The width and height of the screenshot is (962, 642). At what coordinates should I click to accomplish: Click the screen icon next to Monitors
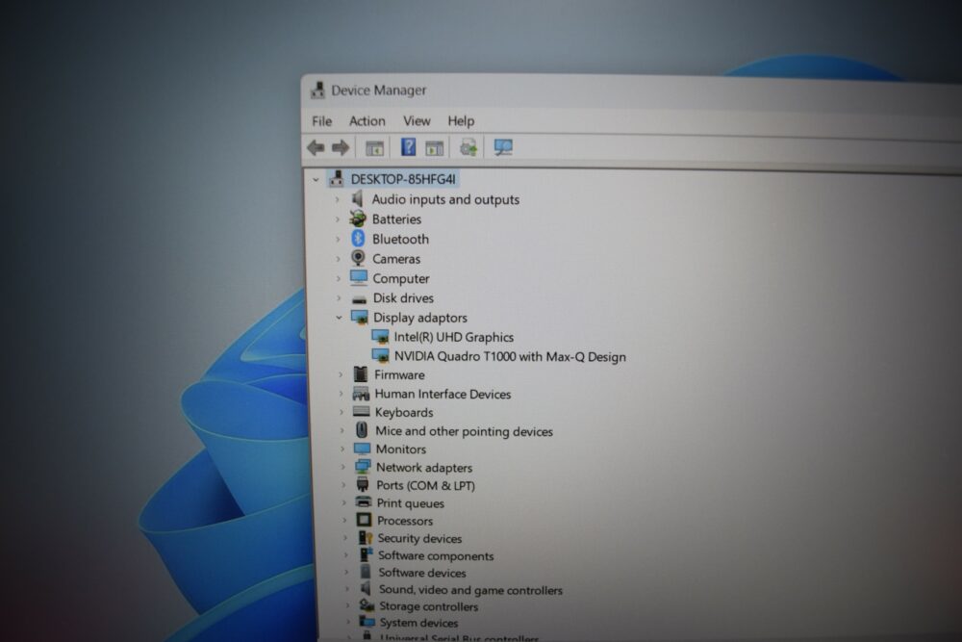363,449
